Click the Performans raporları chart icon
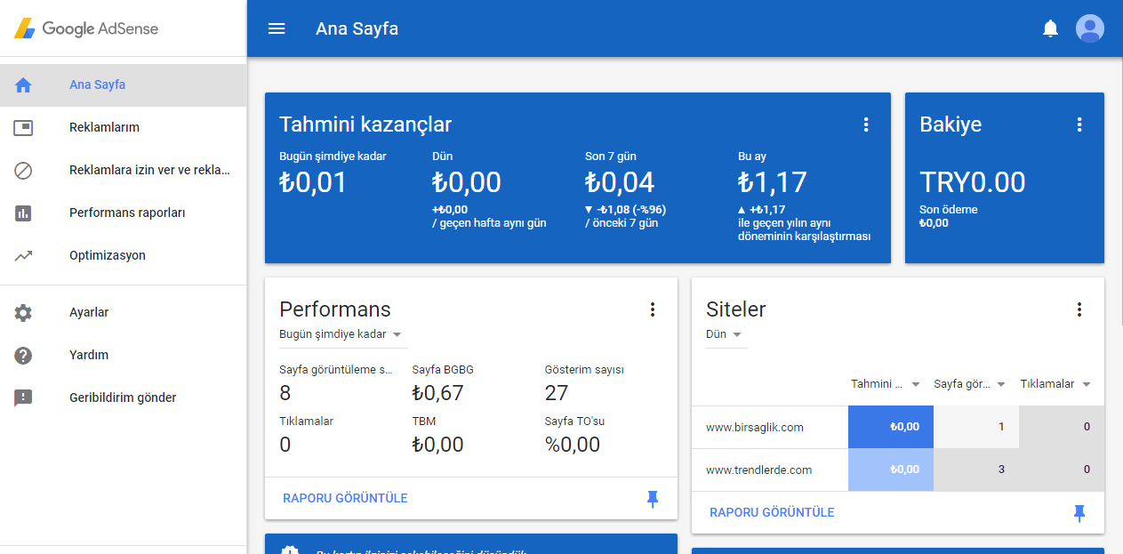Image resolution: width=1123 pixels, height=554 pixels. coord(23,213)
